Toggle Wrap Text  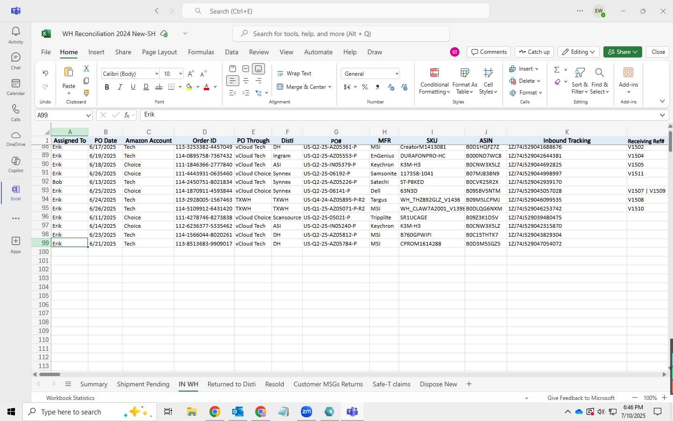294,73
